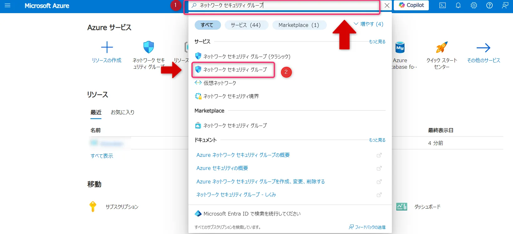Screen dimensions: 513x234
Task: Click external link icon for しくみ doc
Action: click(379, 195)
